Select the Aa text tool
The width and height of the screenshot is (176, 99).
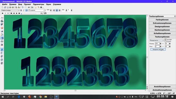click(x=2, y=18)
